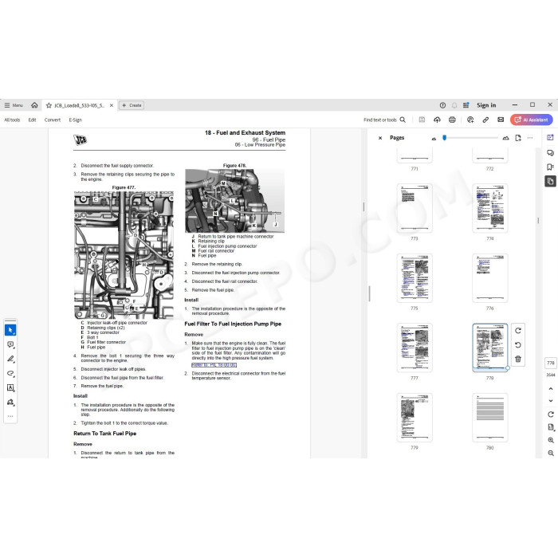Open more tools ellipsis in left toolbar
This screenshot has height=558, width=558.
pyautogui.click(x=10, y=416)
